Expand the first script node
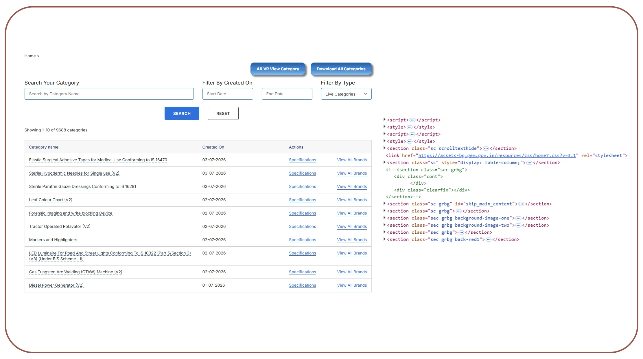Image resolution: width=643 pixels, height=359 pixels. [384, 120]
